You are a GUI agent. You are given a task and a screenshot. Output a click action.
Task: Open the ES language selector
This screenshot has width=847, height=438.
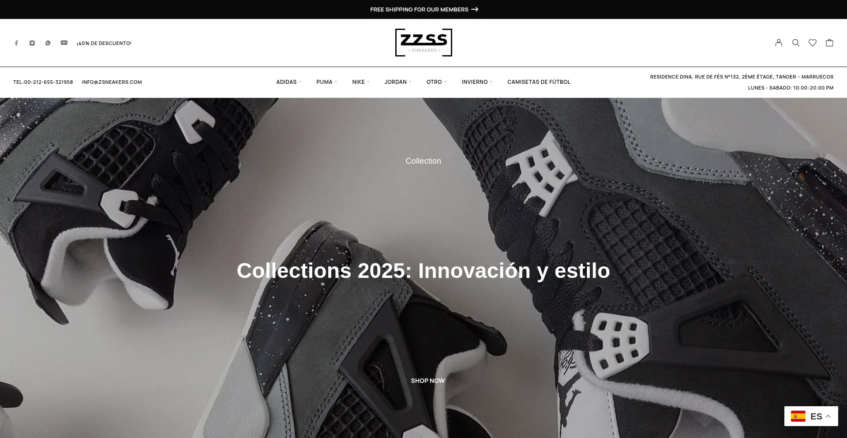[x=811, y=416]
